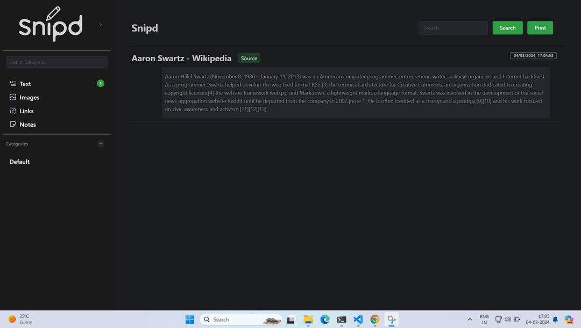Click the Snipd logo in the sidebar

pos(51,24)
